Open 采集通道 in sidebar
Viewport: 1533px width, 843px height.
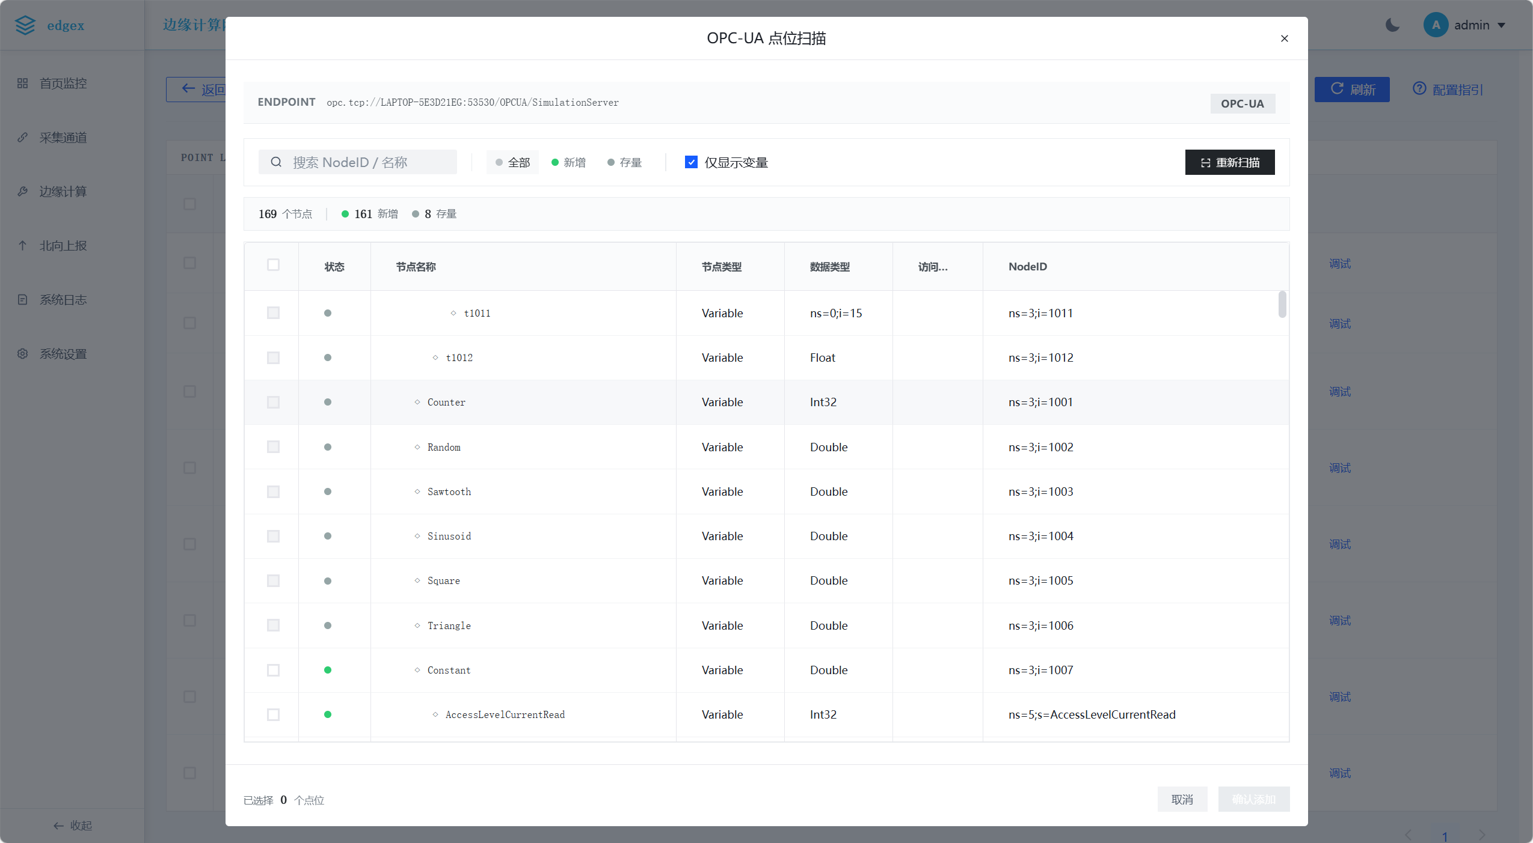(x=63, y=138)
